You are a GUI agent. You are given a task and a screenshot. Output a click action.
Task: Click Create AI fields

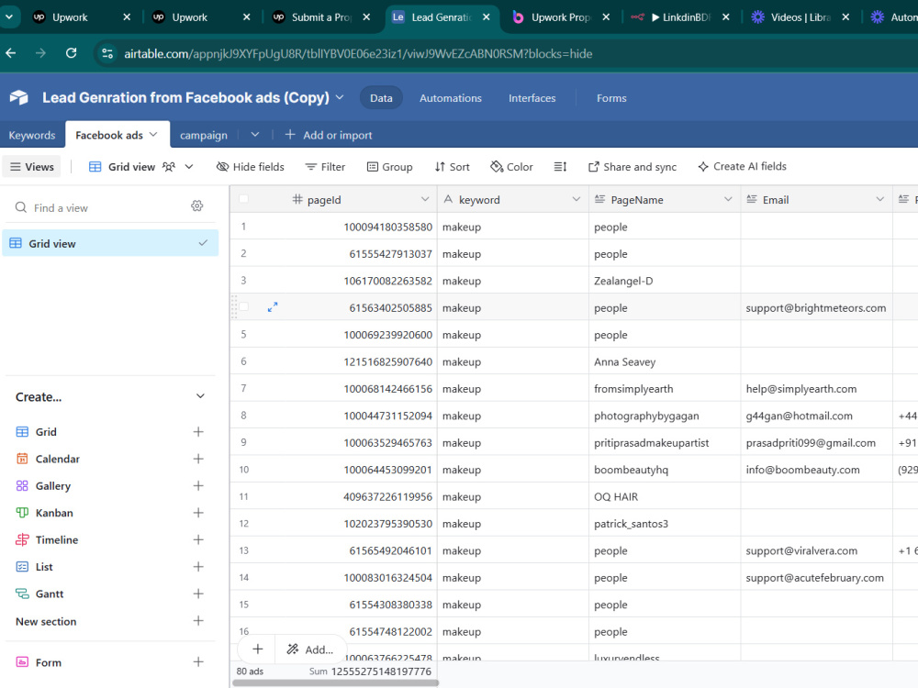coord(742,167)
